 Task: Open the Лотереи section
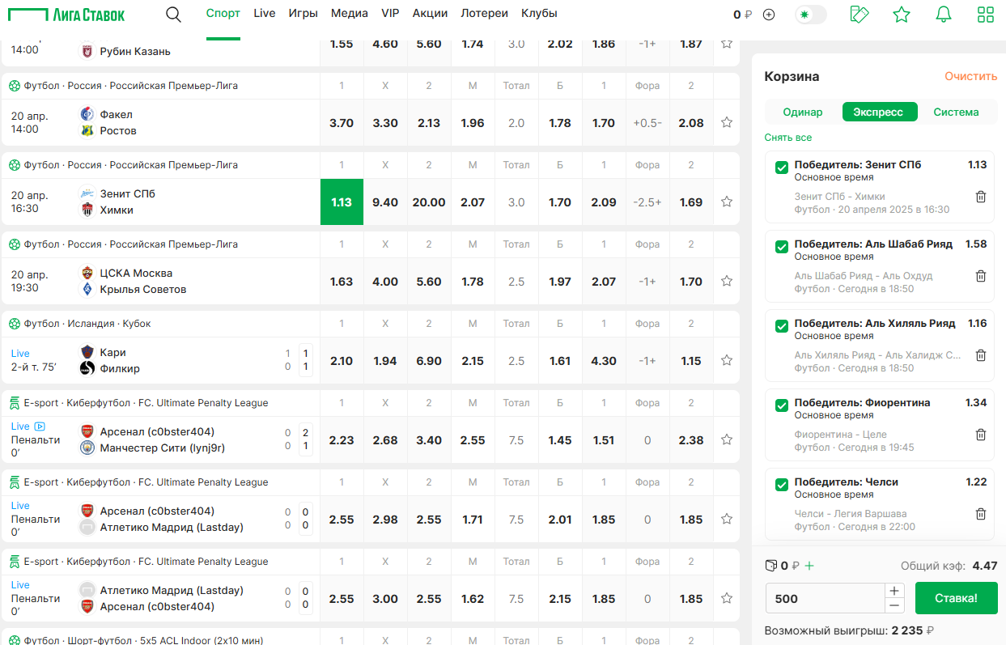485,14
